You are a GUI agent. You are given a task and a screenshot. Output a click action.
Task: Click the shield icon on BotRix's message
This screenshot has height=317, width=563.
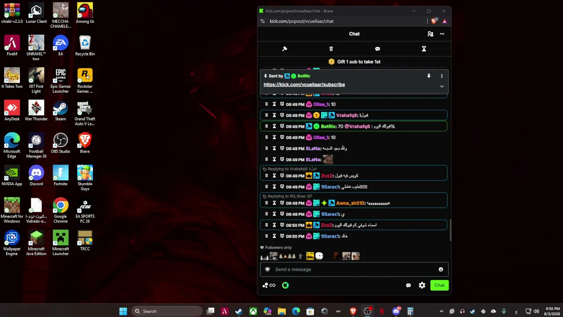point(282,126)
